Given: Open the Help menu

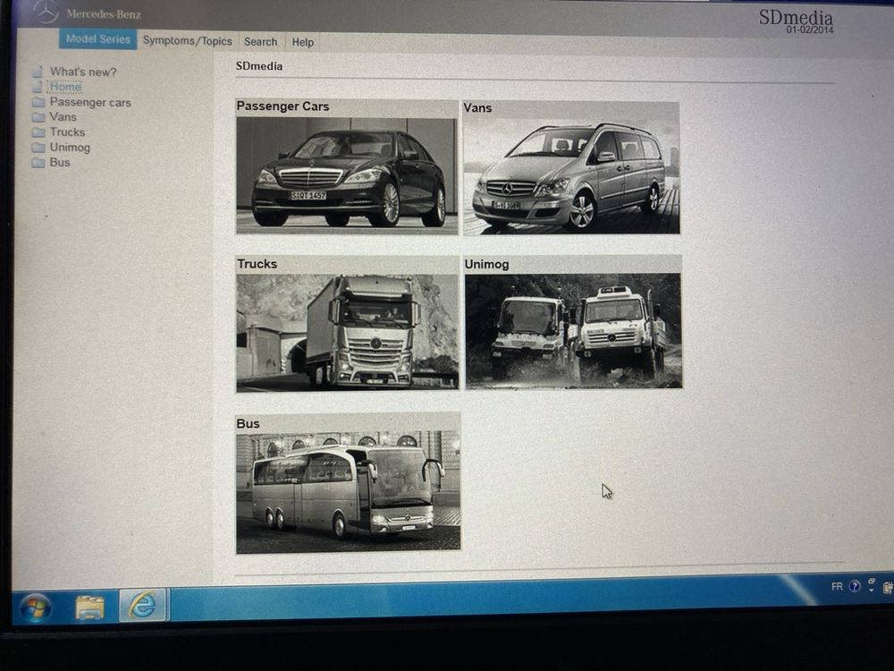Looking at the screenshot, I should 302,41.
